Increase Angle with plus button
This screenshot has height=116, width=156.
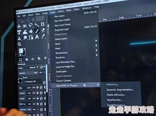[x=38, y=98]
